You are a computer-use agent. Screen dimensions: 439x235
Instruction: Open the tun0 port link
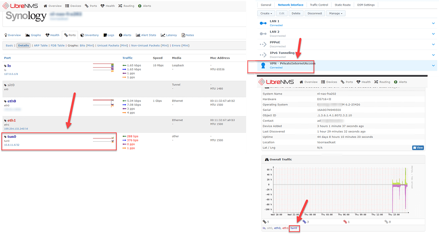pyautogui.click(x=12, y=137)
